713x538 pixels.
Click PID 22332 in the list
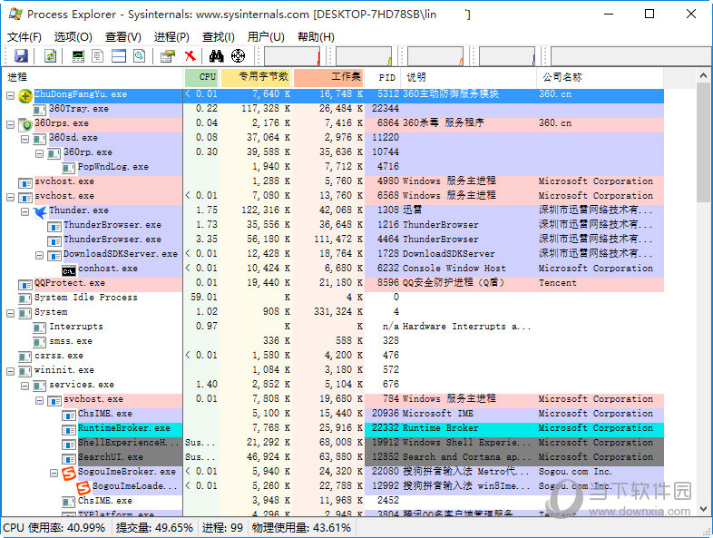[x=386, y=428]
